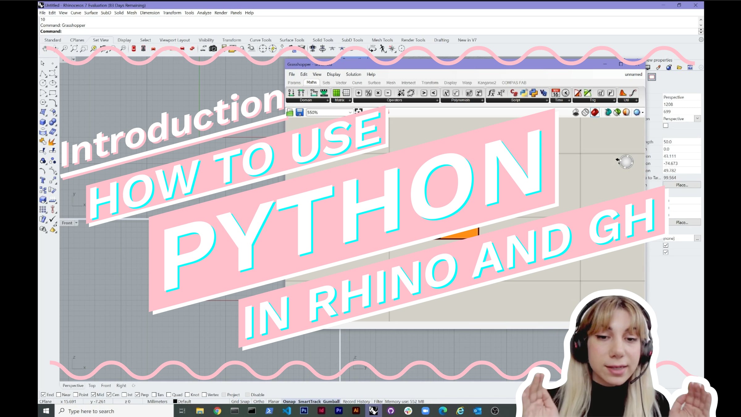This screenshot has height=417, width=741.
Task: Click the Windows search box
Action: pos(114,411)
